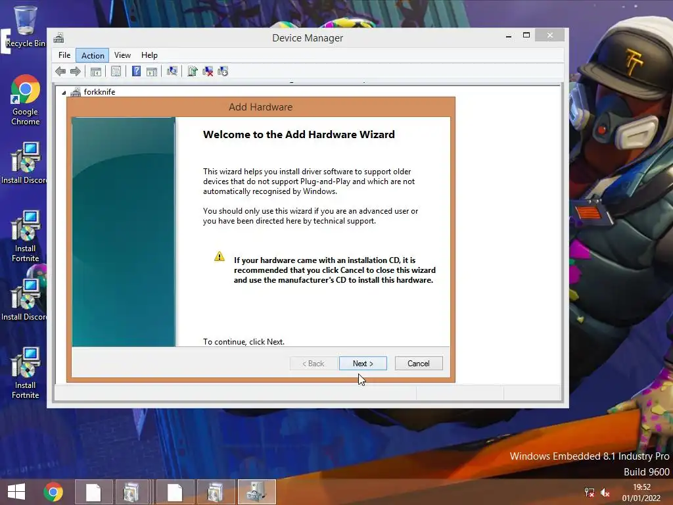Click the network status tray icon
Screen dimensions: 673x505
[x=590, y=493]
